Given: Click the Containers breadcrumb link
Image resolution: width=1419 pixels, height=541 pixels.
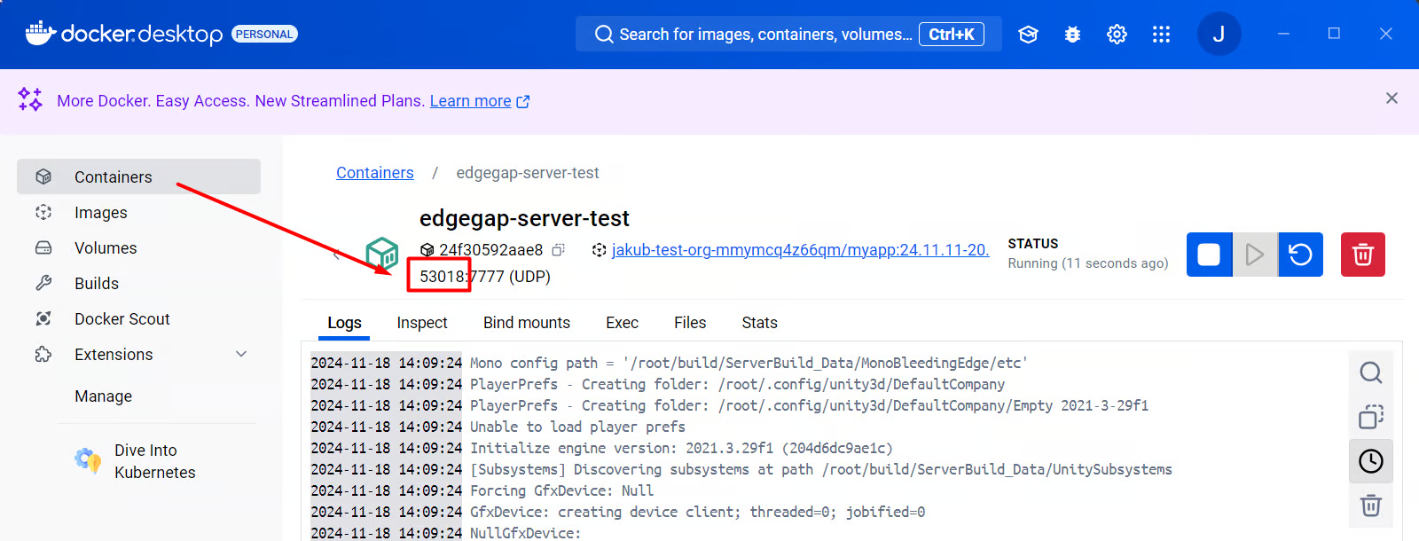Looking at the screenshot, I should [375, 173].
